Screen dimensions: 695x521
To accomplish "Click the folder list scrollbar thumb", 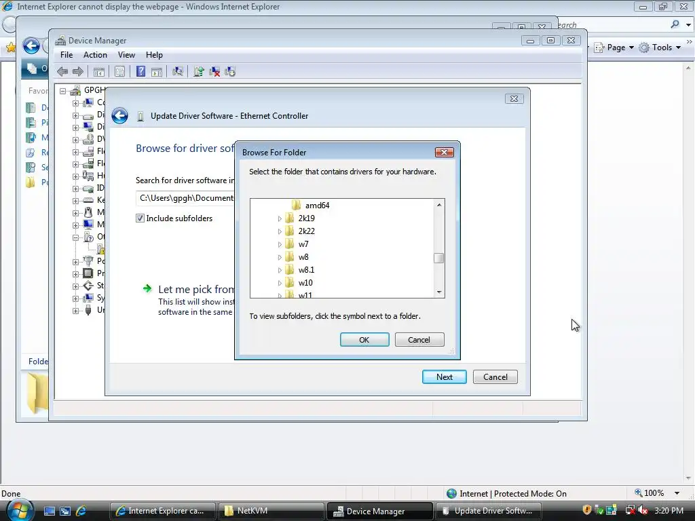I will coord(439,258).
